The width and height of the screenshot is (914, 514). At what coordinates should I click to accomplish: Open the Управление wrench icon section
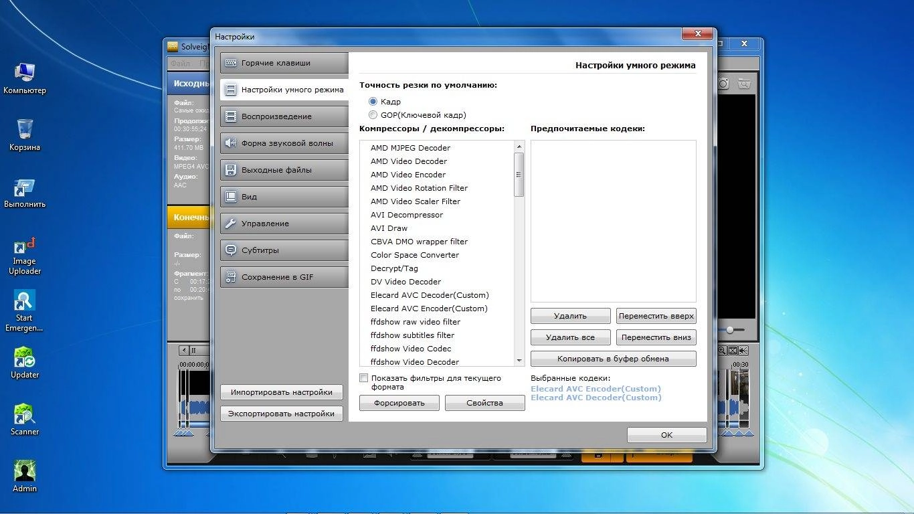284,224
